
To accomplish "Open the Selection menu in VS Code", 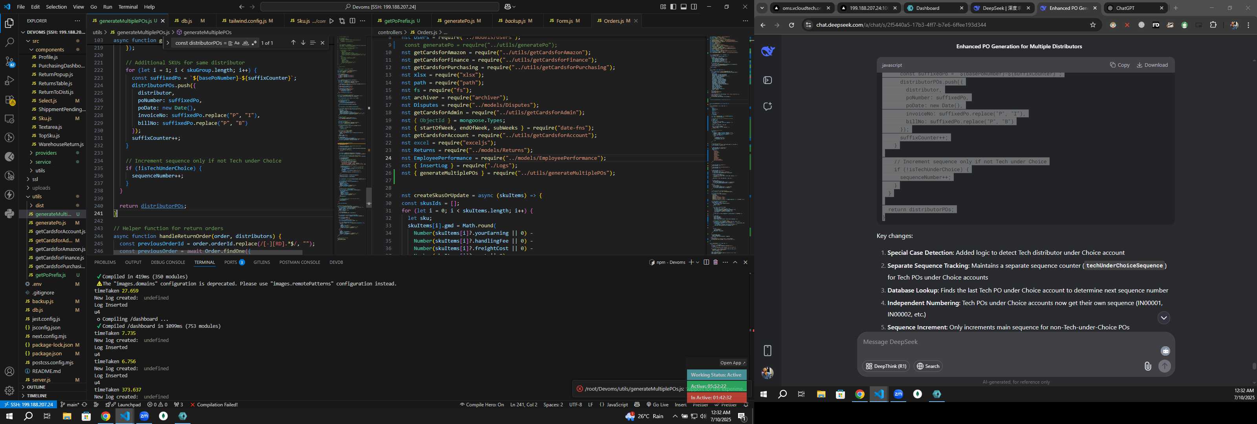I will (x=56, y=7).
